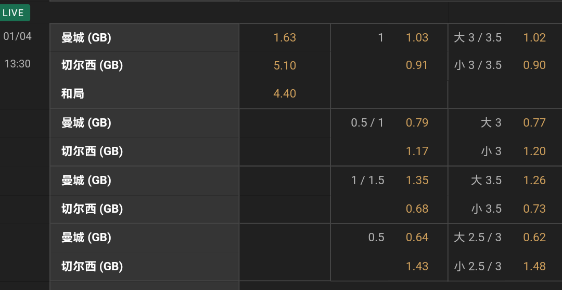Select 小 3 / 3.5 odds 0.90
Image resolution: width=562 pixels, height=290 pixels.
click(534, 65)
